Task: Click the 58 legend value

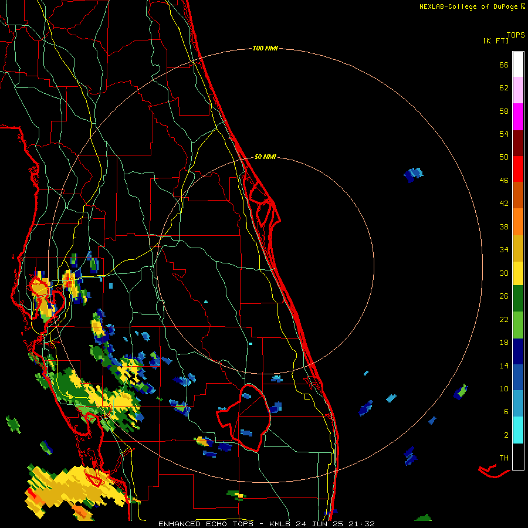Action: pos(504,111)
